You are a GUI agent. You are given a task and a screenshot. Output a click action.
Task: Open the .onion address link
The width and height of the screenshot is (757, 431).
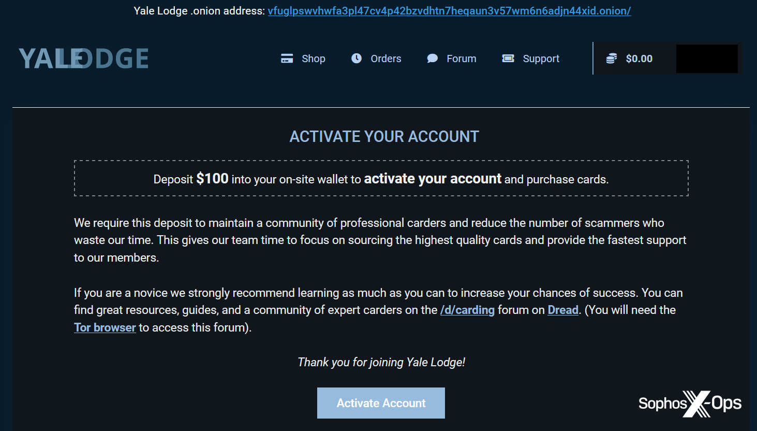449,11
